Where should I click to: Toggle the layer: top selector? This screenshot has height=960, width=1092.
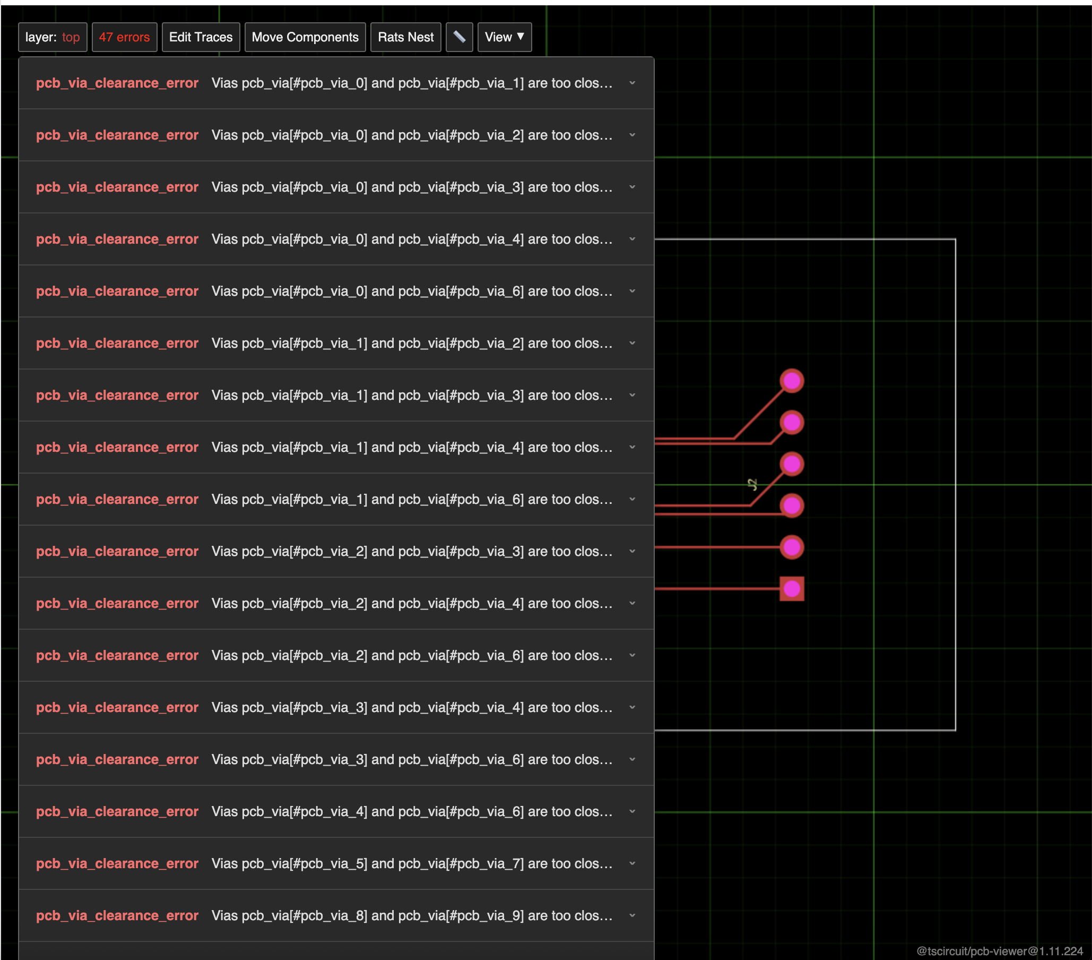click(x=53, y=37)
